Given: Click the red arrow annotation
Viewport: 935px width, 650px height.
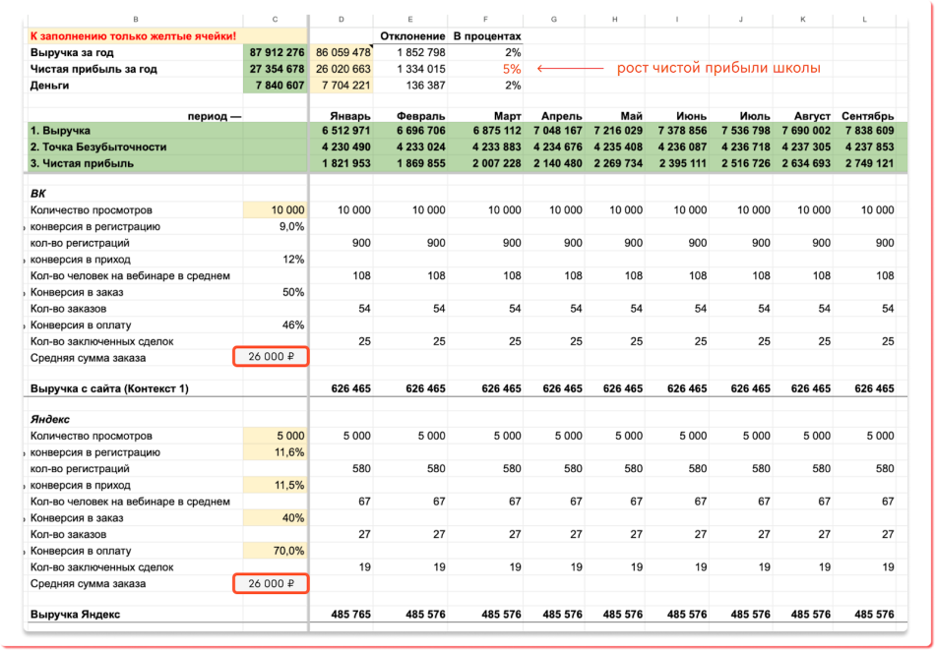Looking at the screenshot, I should click(x=570, y=69).
